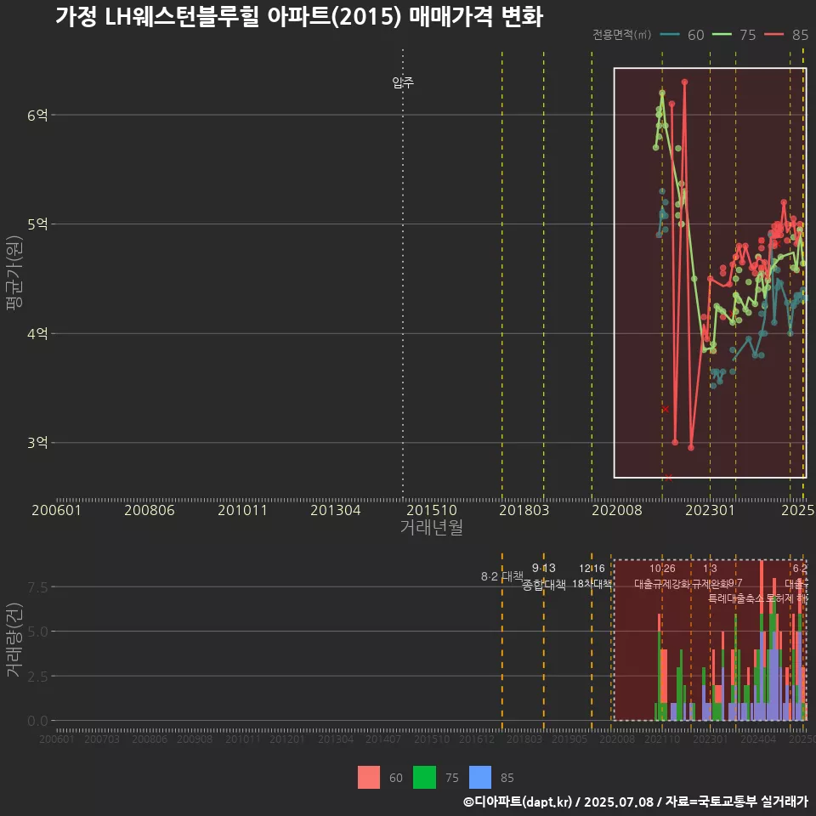Click the 85㎡ red line swatch in top legend

click(x=773, y=35)
